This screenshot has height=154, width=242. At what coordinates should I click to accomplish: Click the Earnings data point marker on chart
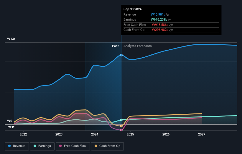coord(121,120)
